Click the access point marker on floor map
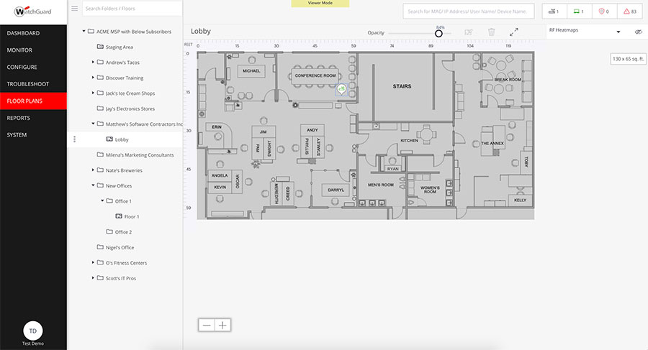 tap(341, 88)
